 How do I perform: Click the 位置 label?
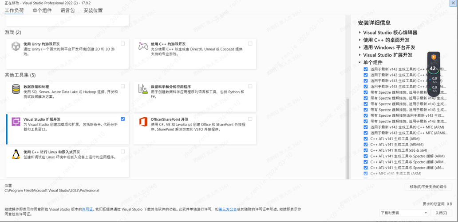(x=8, y=186)
